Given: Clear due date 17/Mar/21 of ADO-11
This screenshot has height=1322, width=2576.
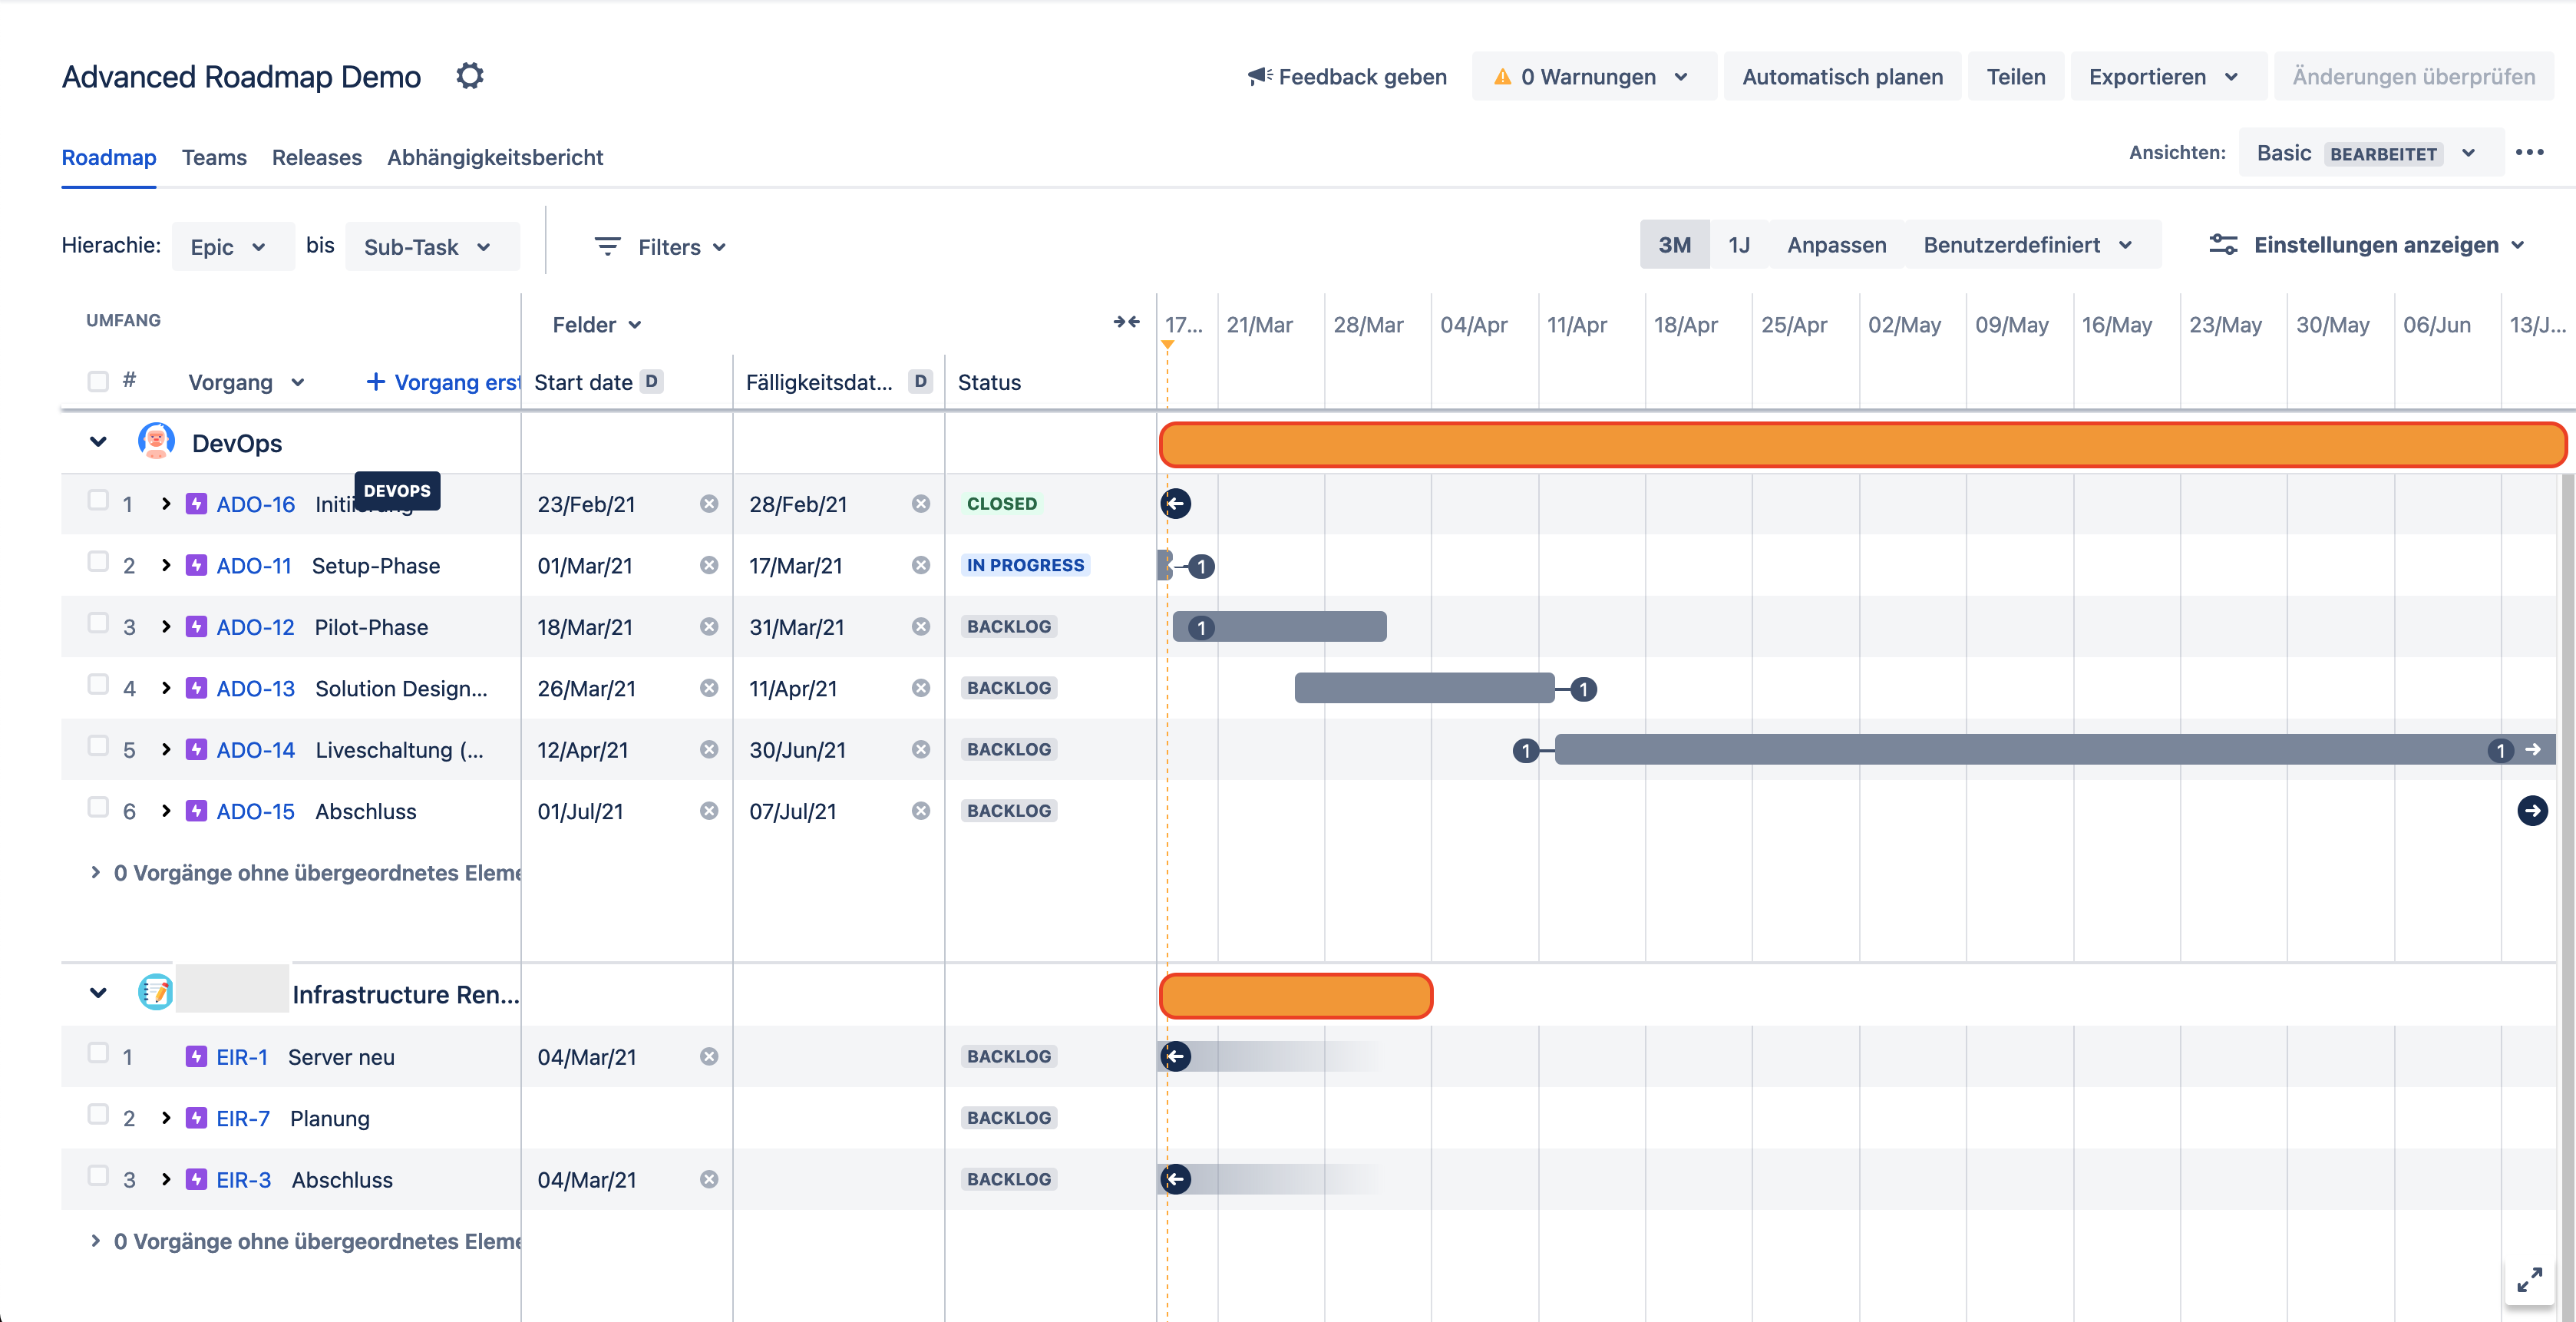Looking at the screenshot, I should pyautogui.click(x=921, y=565).
